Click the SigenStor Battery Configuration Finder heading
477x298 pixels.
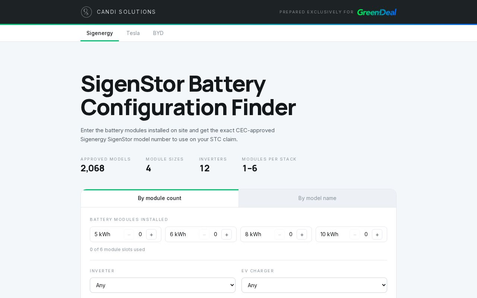(188, 95)
